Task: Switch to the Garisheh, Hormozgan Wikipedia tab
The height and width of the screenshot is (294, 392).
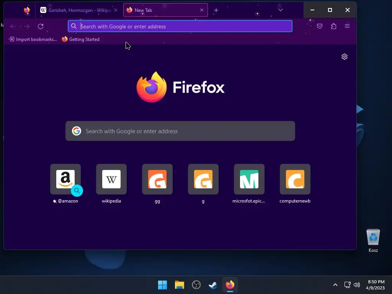Action: [79, 10]
